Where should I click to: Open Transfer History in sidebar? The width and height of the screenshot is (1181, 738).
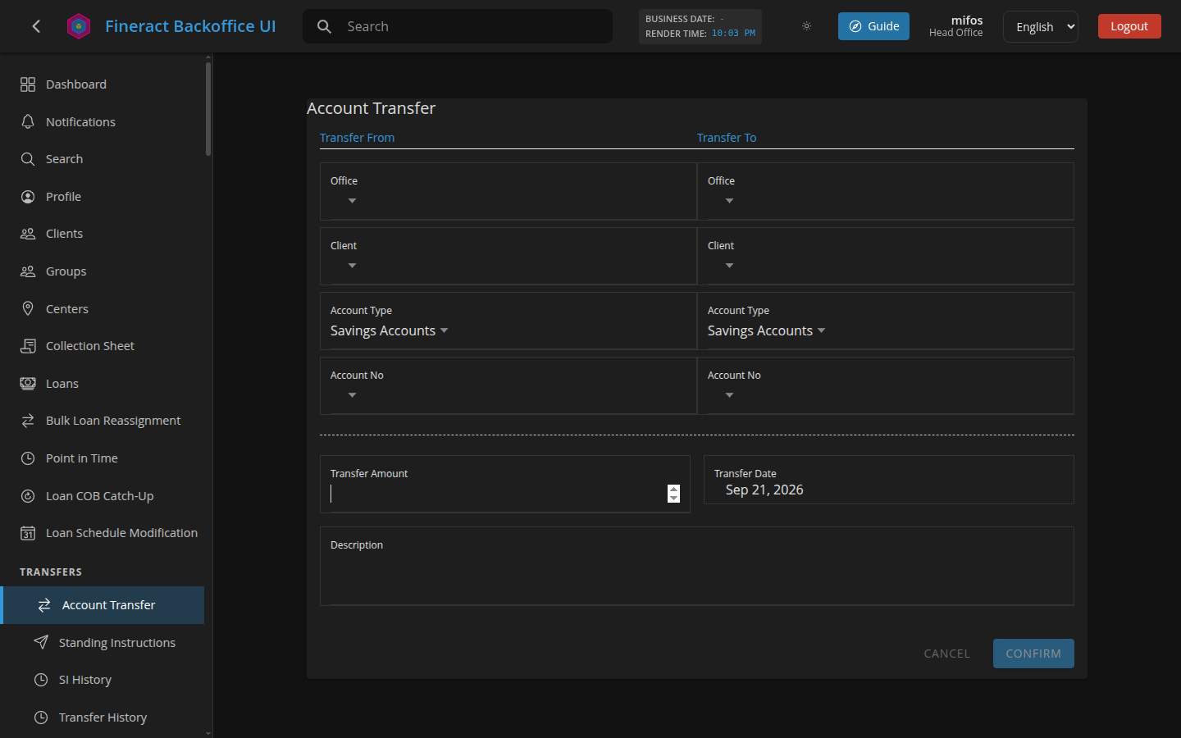pyautogui.click(x=103, y=717)
